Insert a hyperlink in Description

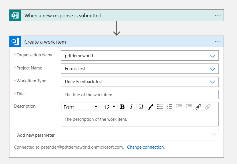click(x=198, y=107)
